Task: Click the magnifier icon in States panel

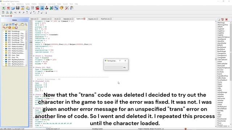Action: tap(26, 25)
